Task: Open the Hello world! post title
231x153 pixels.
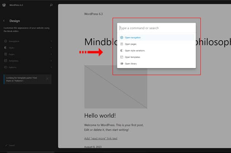Action: pyautogui.click(x=100, y=116)
